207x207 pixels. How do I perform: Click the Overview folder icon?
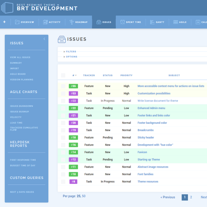17,22
